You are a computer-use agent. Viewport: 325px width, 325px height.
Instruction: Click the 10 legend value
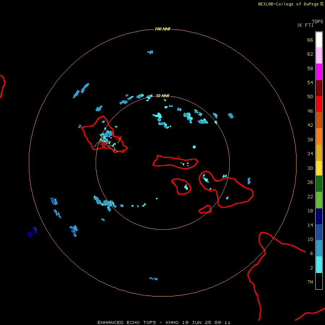(x=310, y=239)
